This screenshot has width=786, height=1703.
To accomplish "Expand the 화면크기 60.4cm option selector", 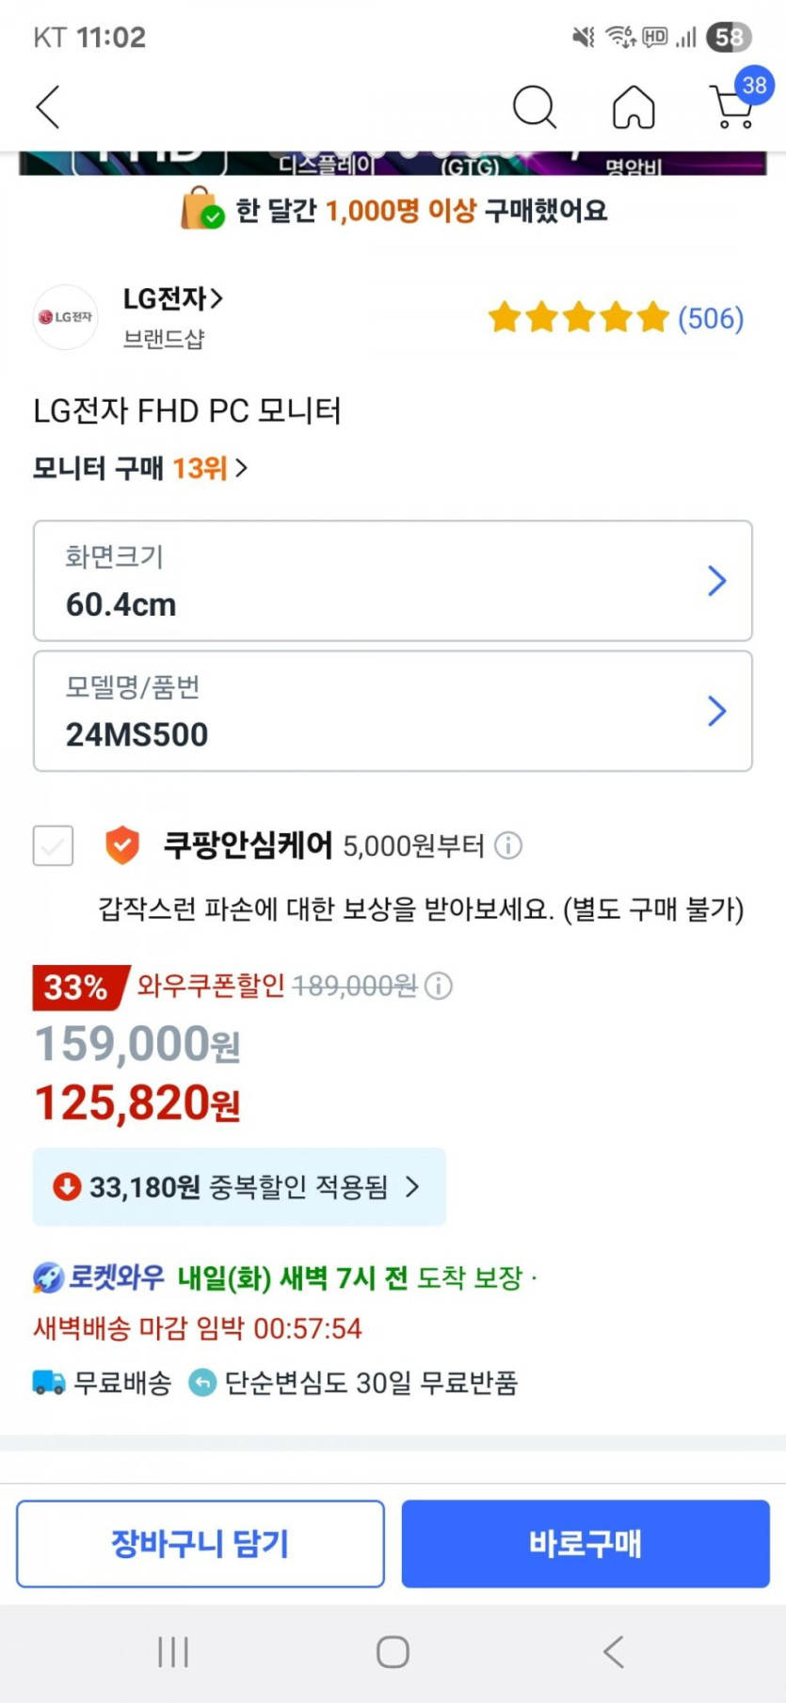I will 393,581.
